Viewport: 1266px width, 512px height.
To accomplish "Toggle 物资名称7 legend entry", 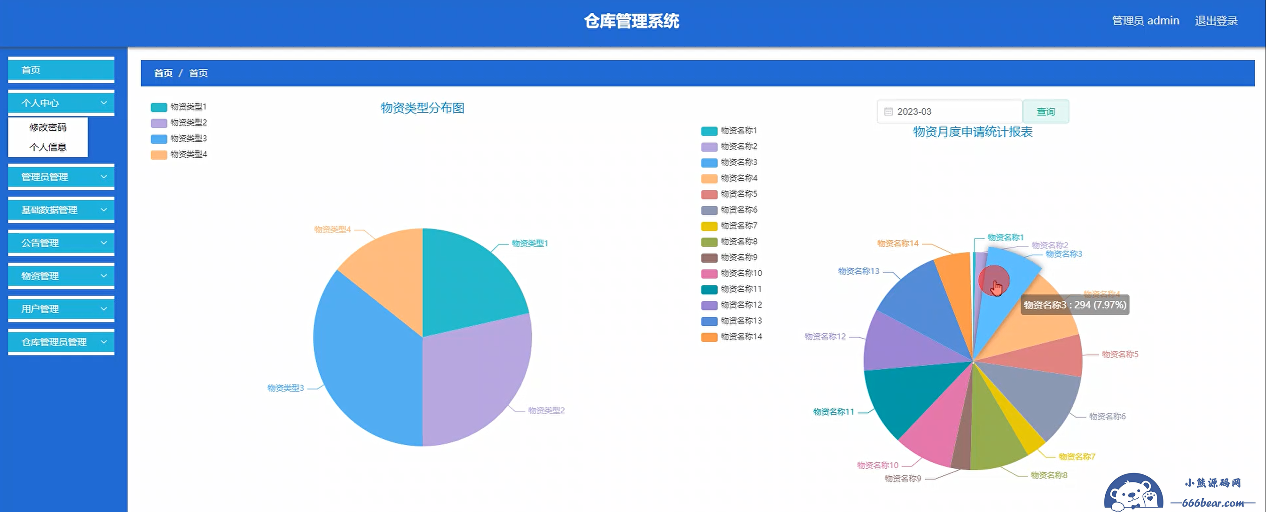I will pyautogui.click(x=729, y=226).
